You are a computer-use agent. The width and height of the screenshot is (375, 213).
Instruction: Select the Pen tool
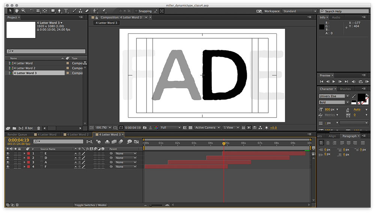coord(60,11)
